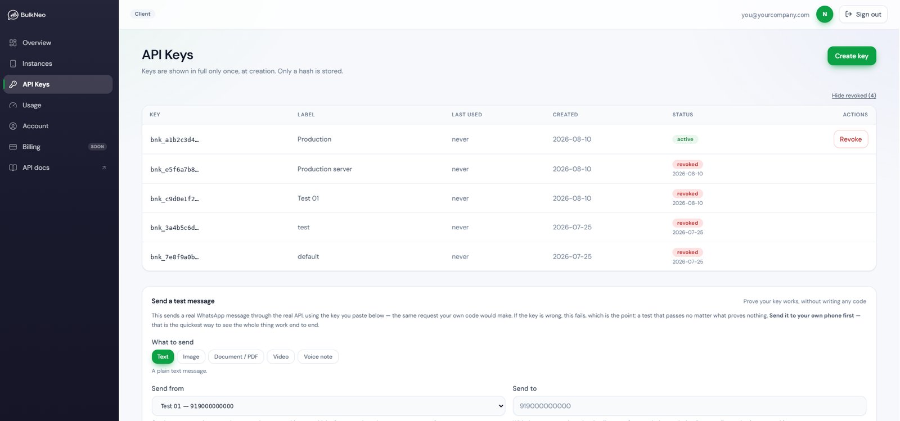This screenshot has height=421, width=900.
Task: Open the Usage section
Action: click(58, 105)
